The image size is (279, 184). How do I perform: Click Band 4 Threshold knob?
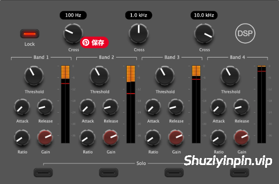click(x=230, y=76)
